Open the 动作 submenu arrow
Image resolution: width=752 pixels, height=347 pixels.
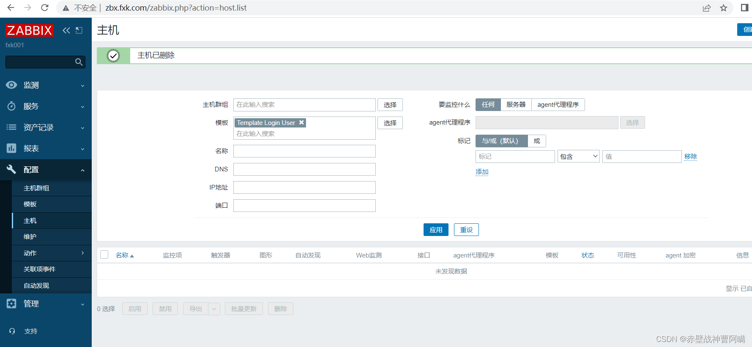[83, 253]
